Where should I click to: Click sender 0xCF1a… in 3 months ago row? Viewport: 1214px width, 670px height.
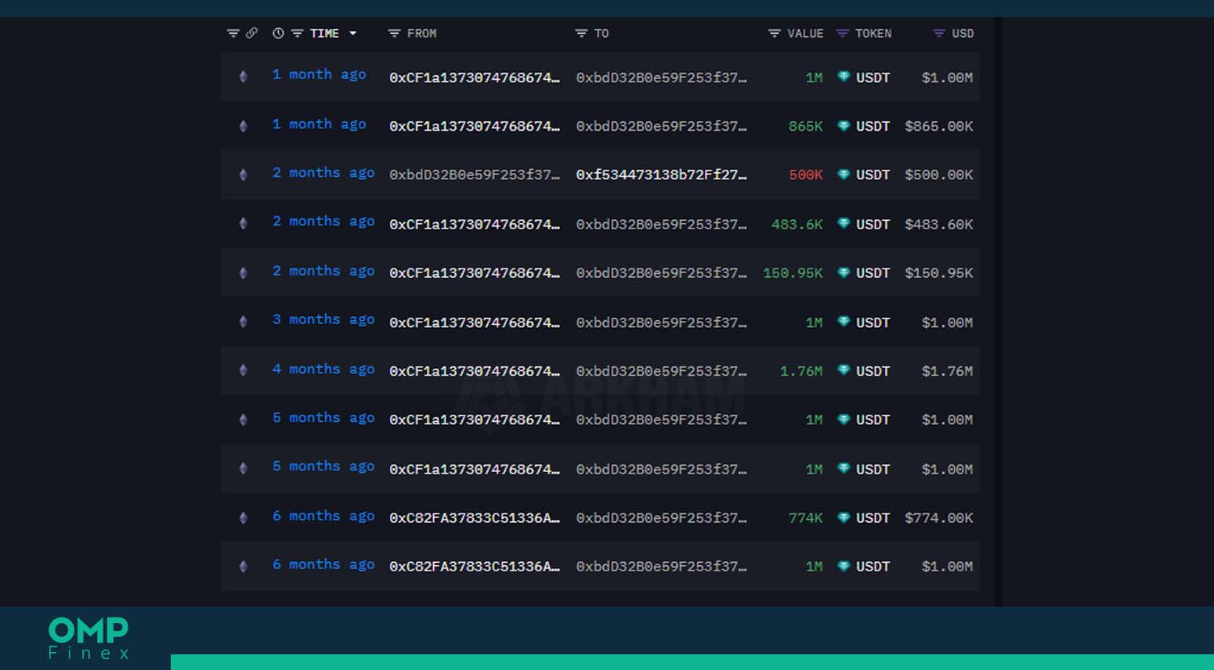[475, 322]
